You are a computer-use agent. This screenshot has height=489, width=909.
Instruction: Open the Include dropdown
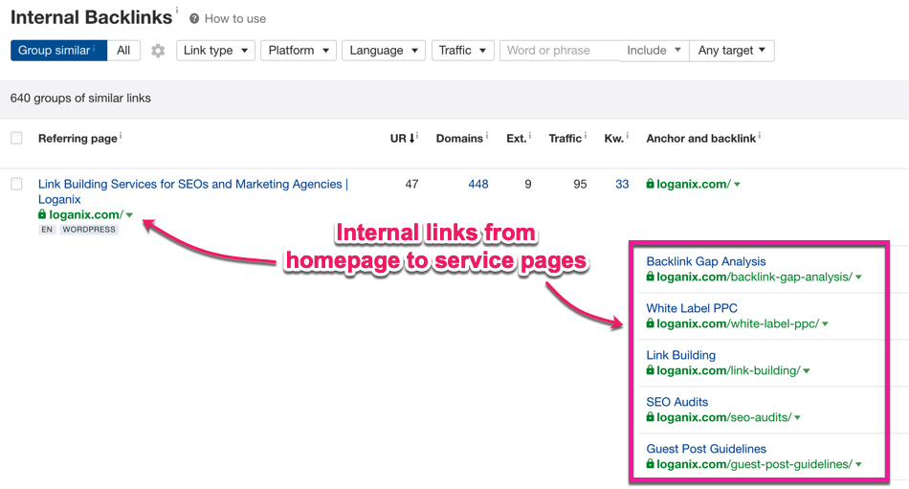click(x=654, y=51)
